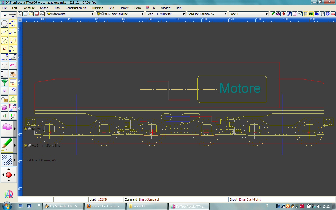336x210 pixels.
Task: Click the red pan navigation ball
Action: tap(9, 175)
